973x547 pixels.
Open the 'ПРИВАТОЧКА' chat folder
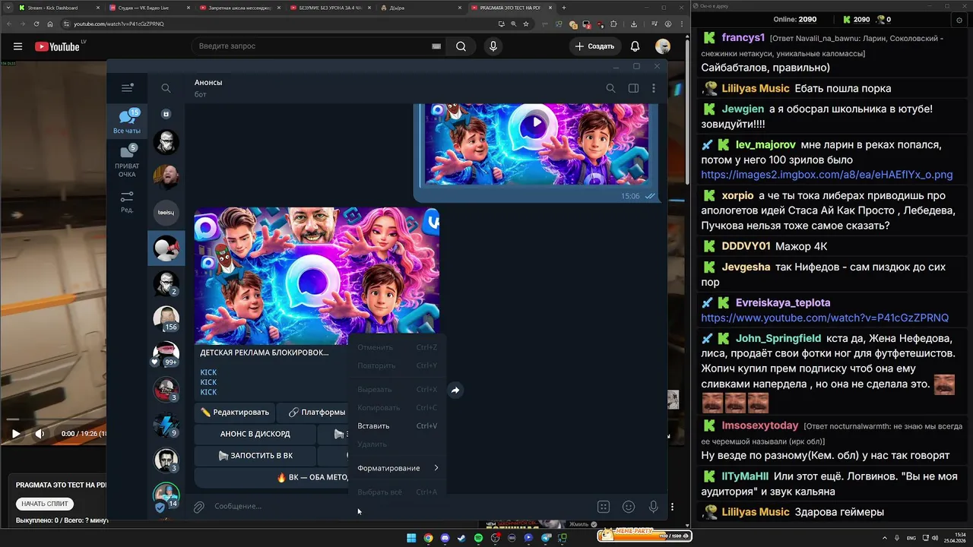coord(127,161)
